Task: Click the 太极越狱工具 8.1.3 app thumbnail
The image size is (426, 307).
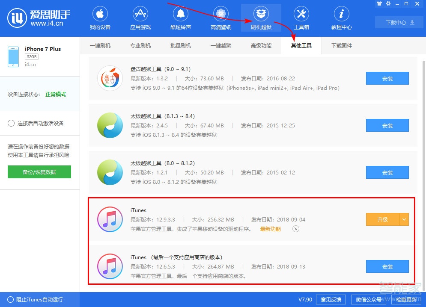Action: [110, 125]
